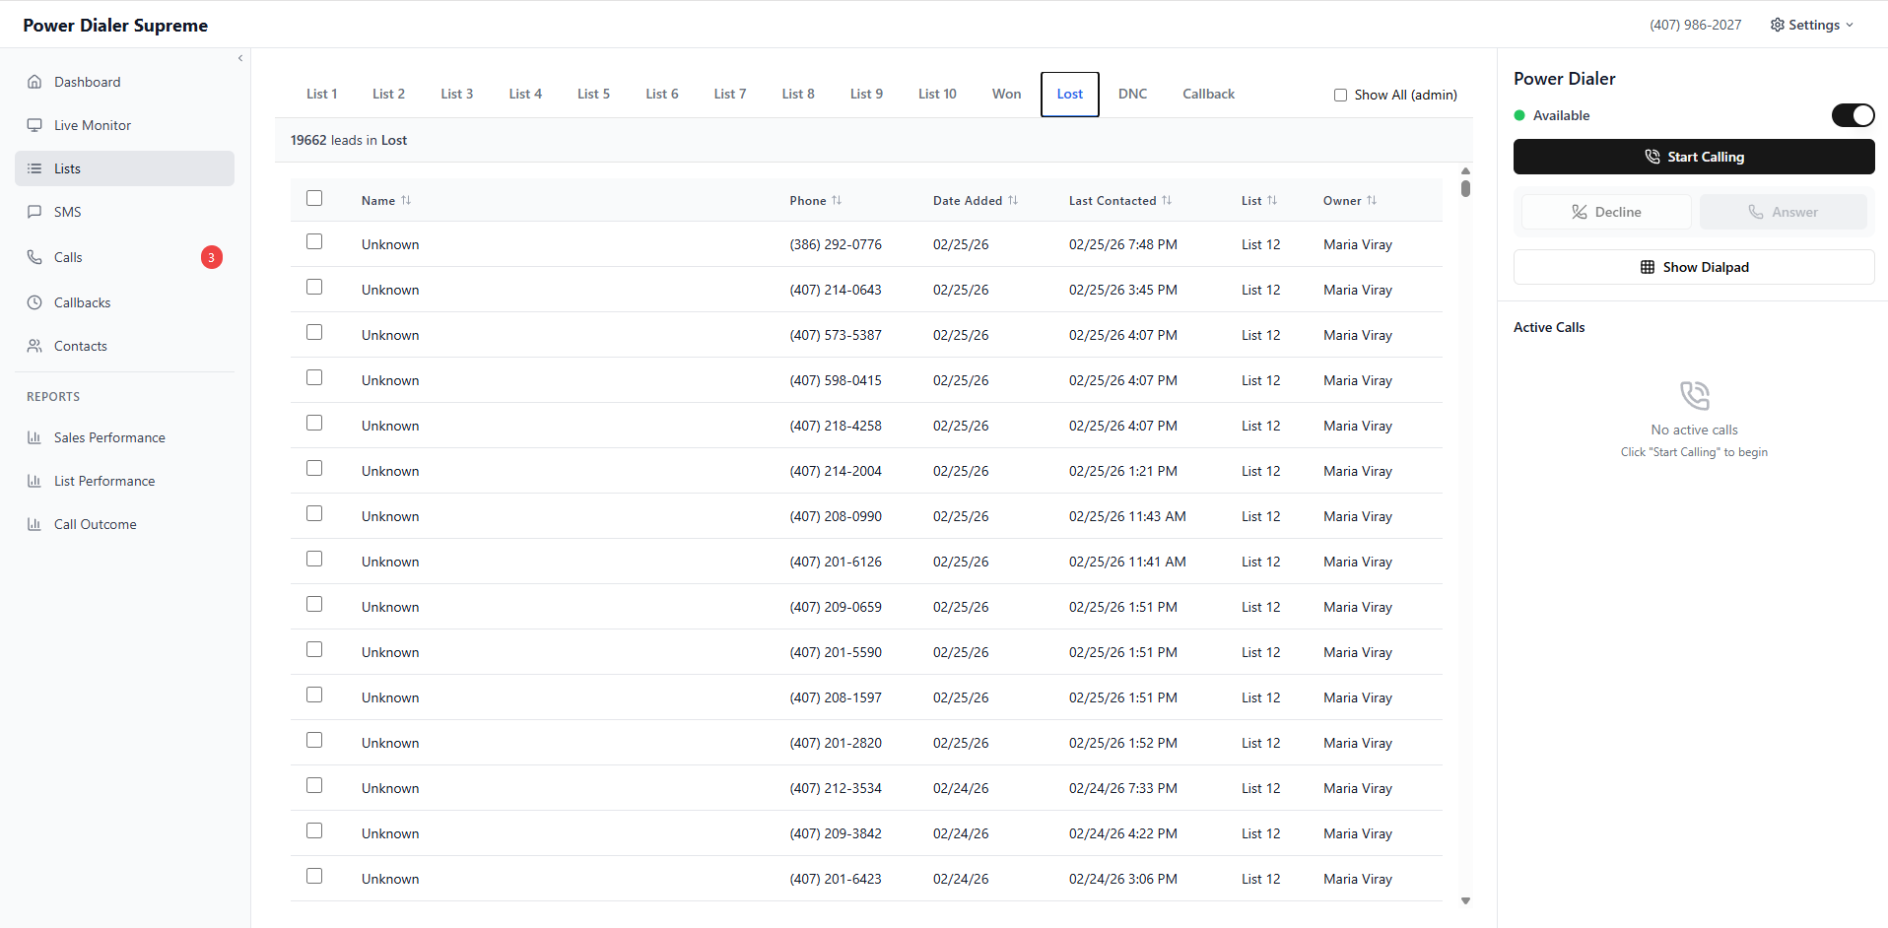Switch to the Callback tab
Image resolution: width=1888 pixels, height=928 pixels.
tap(1208, 94)
